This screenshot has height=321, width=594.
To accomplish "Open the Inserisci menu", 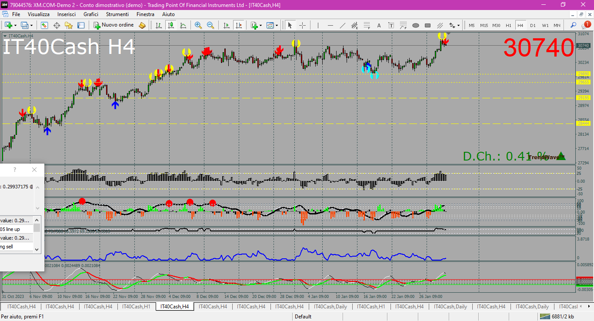I will pos(66,14).
